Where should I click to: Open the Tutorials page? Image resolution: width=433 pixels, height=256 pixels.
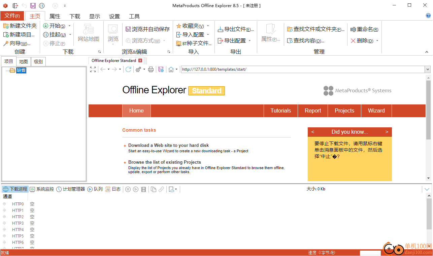(x=281, y=110)
